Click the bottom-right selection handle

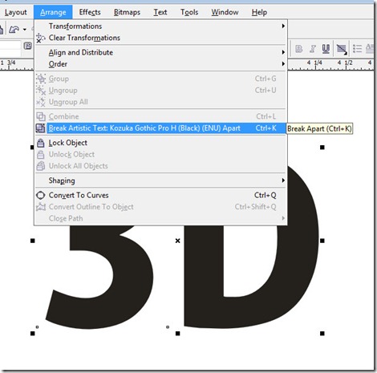(322, 334)
